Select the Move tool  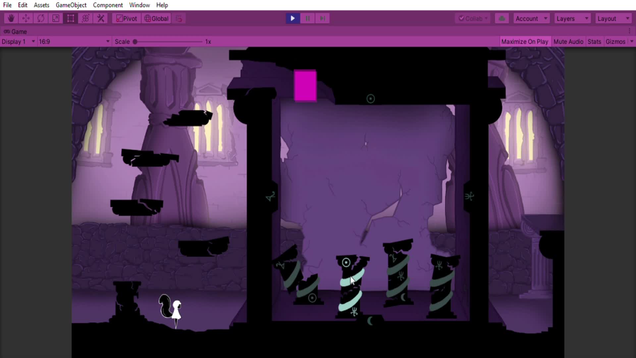click(x=26, y=19)
